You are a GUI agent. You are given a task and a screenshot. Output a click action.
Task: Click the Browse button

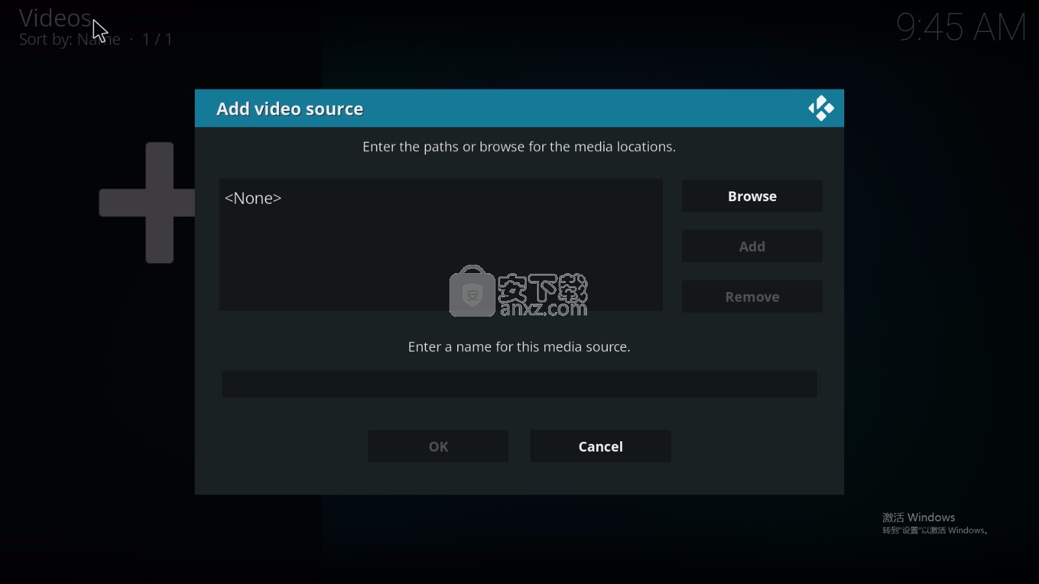pos(752,196)
